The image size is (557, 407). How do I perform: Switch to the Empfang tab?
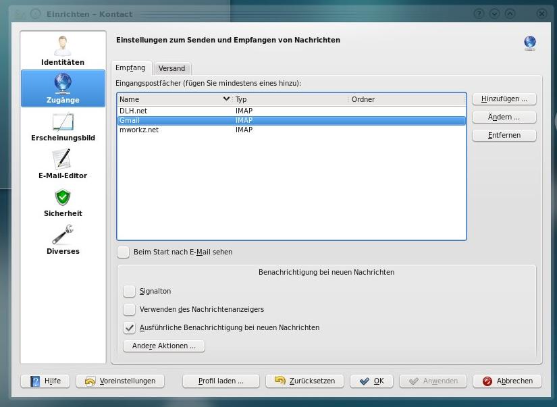(130, 68)
